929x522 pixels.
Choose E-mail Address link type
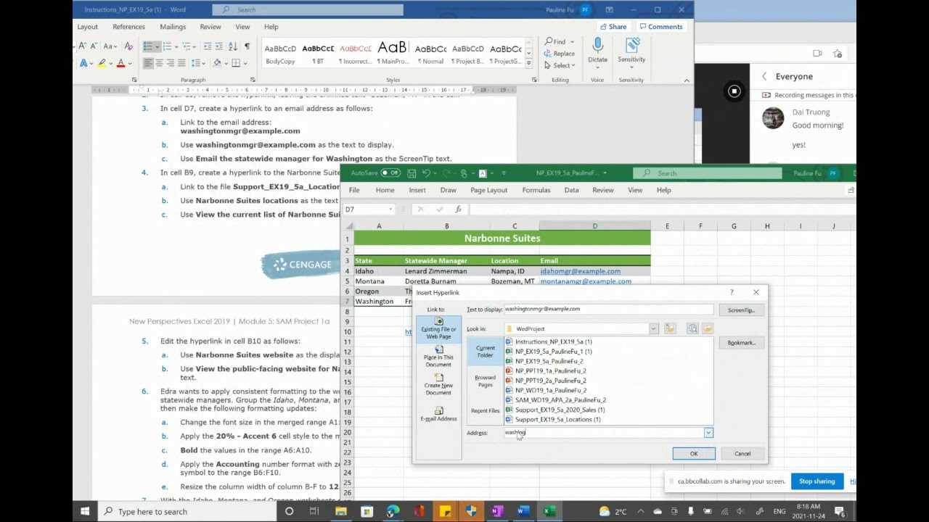tap(438, 413)
